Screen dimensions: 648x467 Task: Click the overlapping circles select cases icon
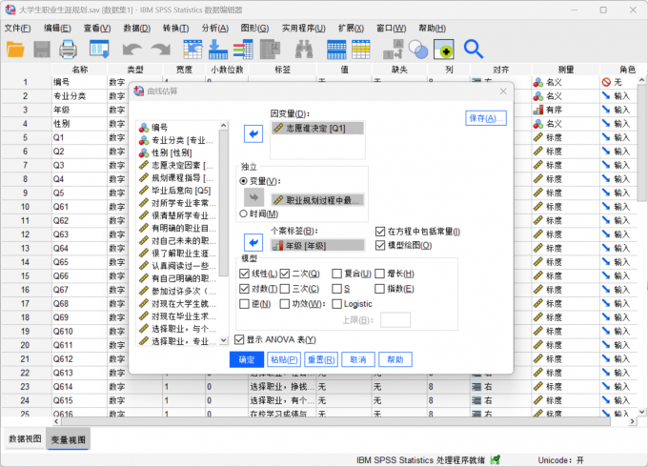tap(418, 50)
